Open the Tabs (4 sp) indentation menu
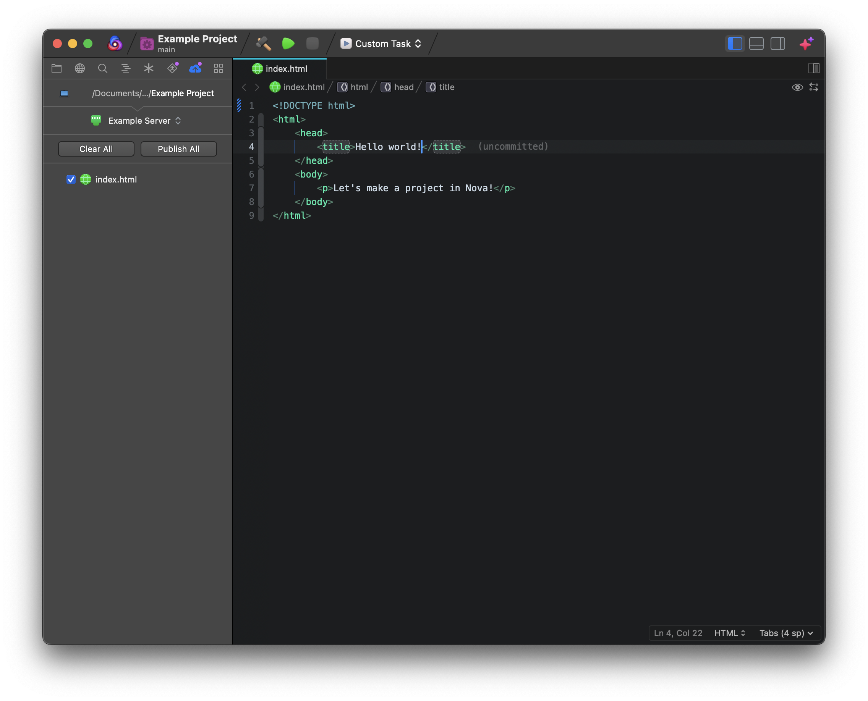 pos(786,633)
